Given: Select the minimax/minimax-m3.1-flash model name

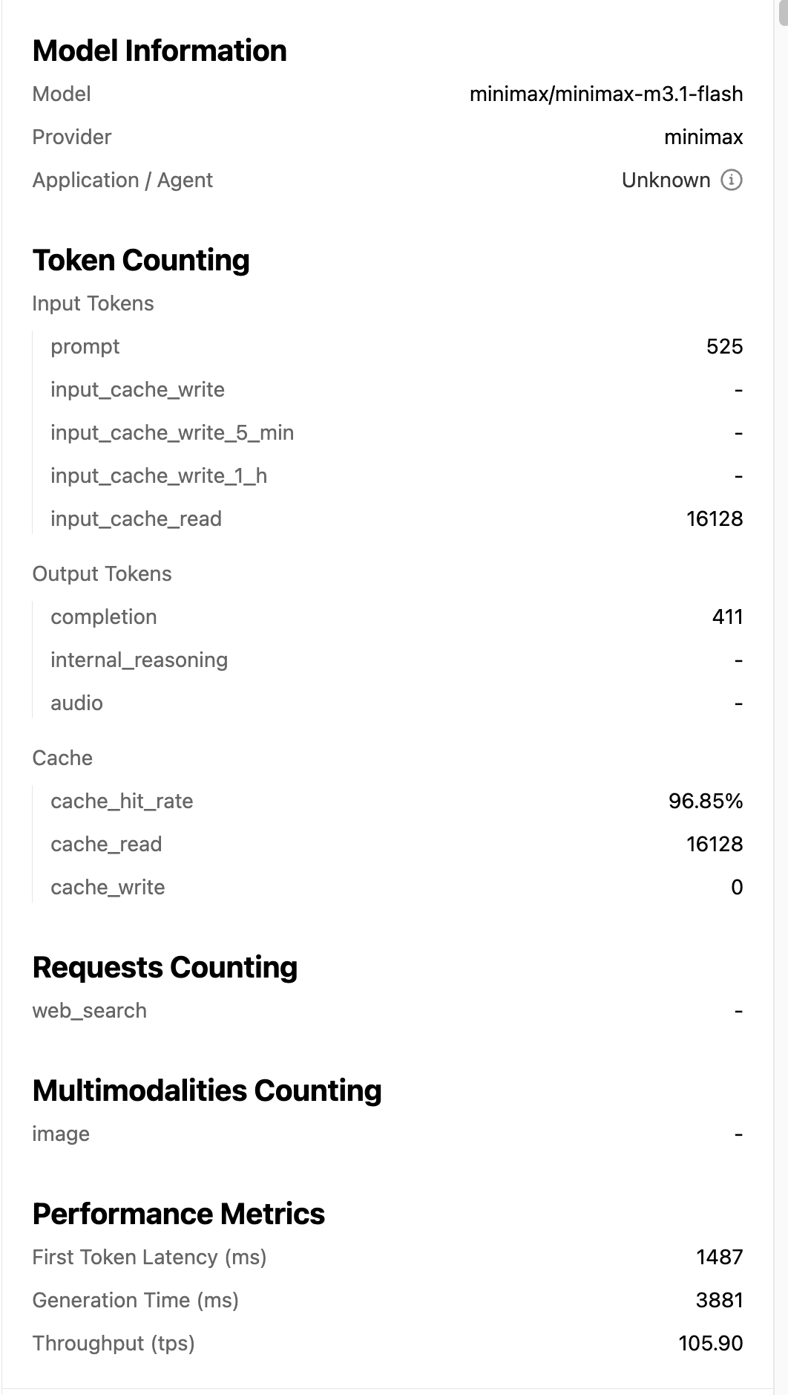Looking at the screenshot, I should click(x=606, y=94).
